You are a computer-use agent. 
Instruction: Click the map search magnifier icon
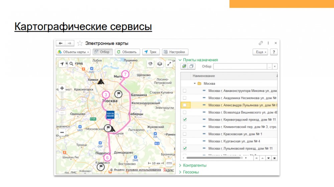click(71, 63)
